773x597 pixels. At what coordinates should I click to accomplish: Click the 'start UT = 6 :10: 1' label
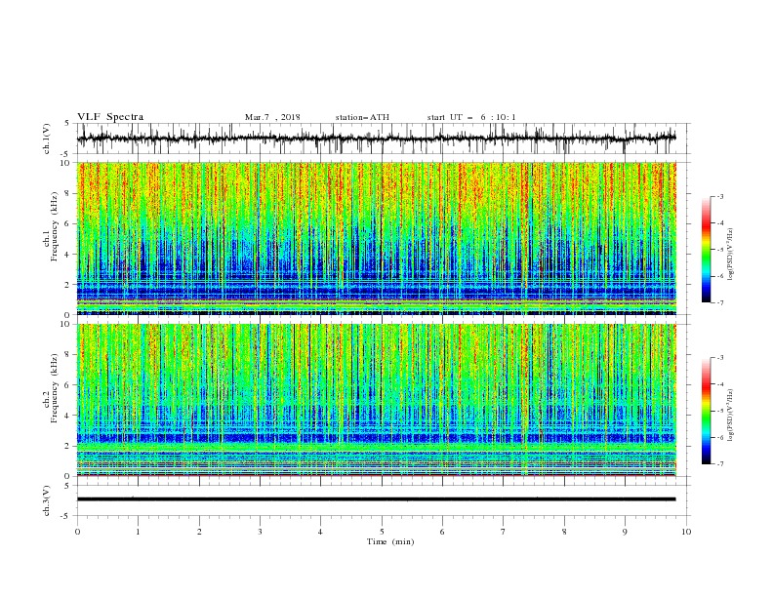tap(471, 117)
